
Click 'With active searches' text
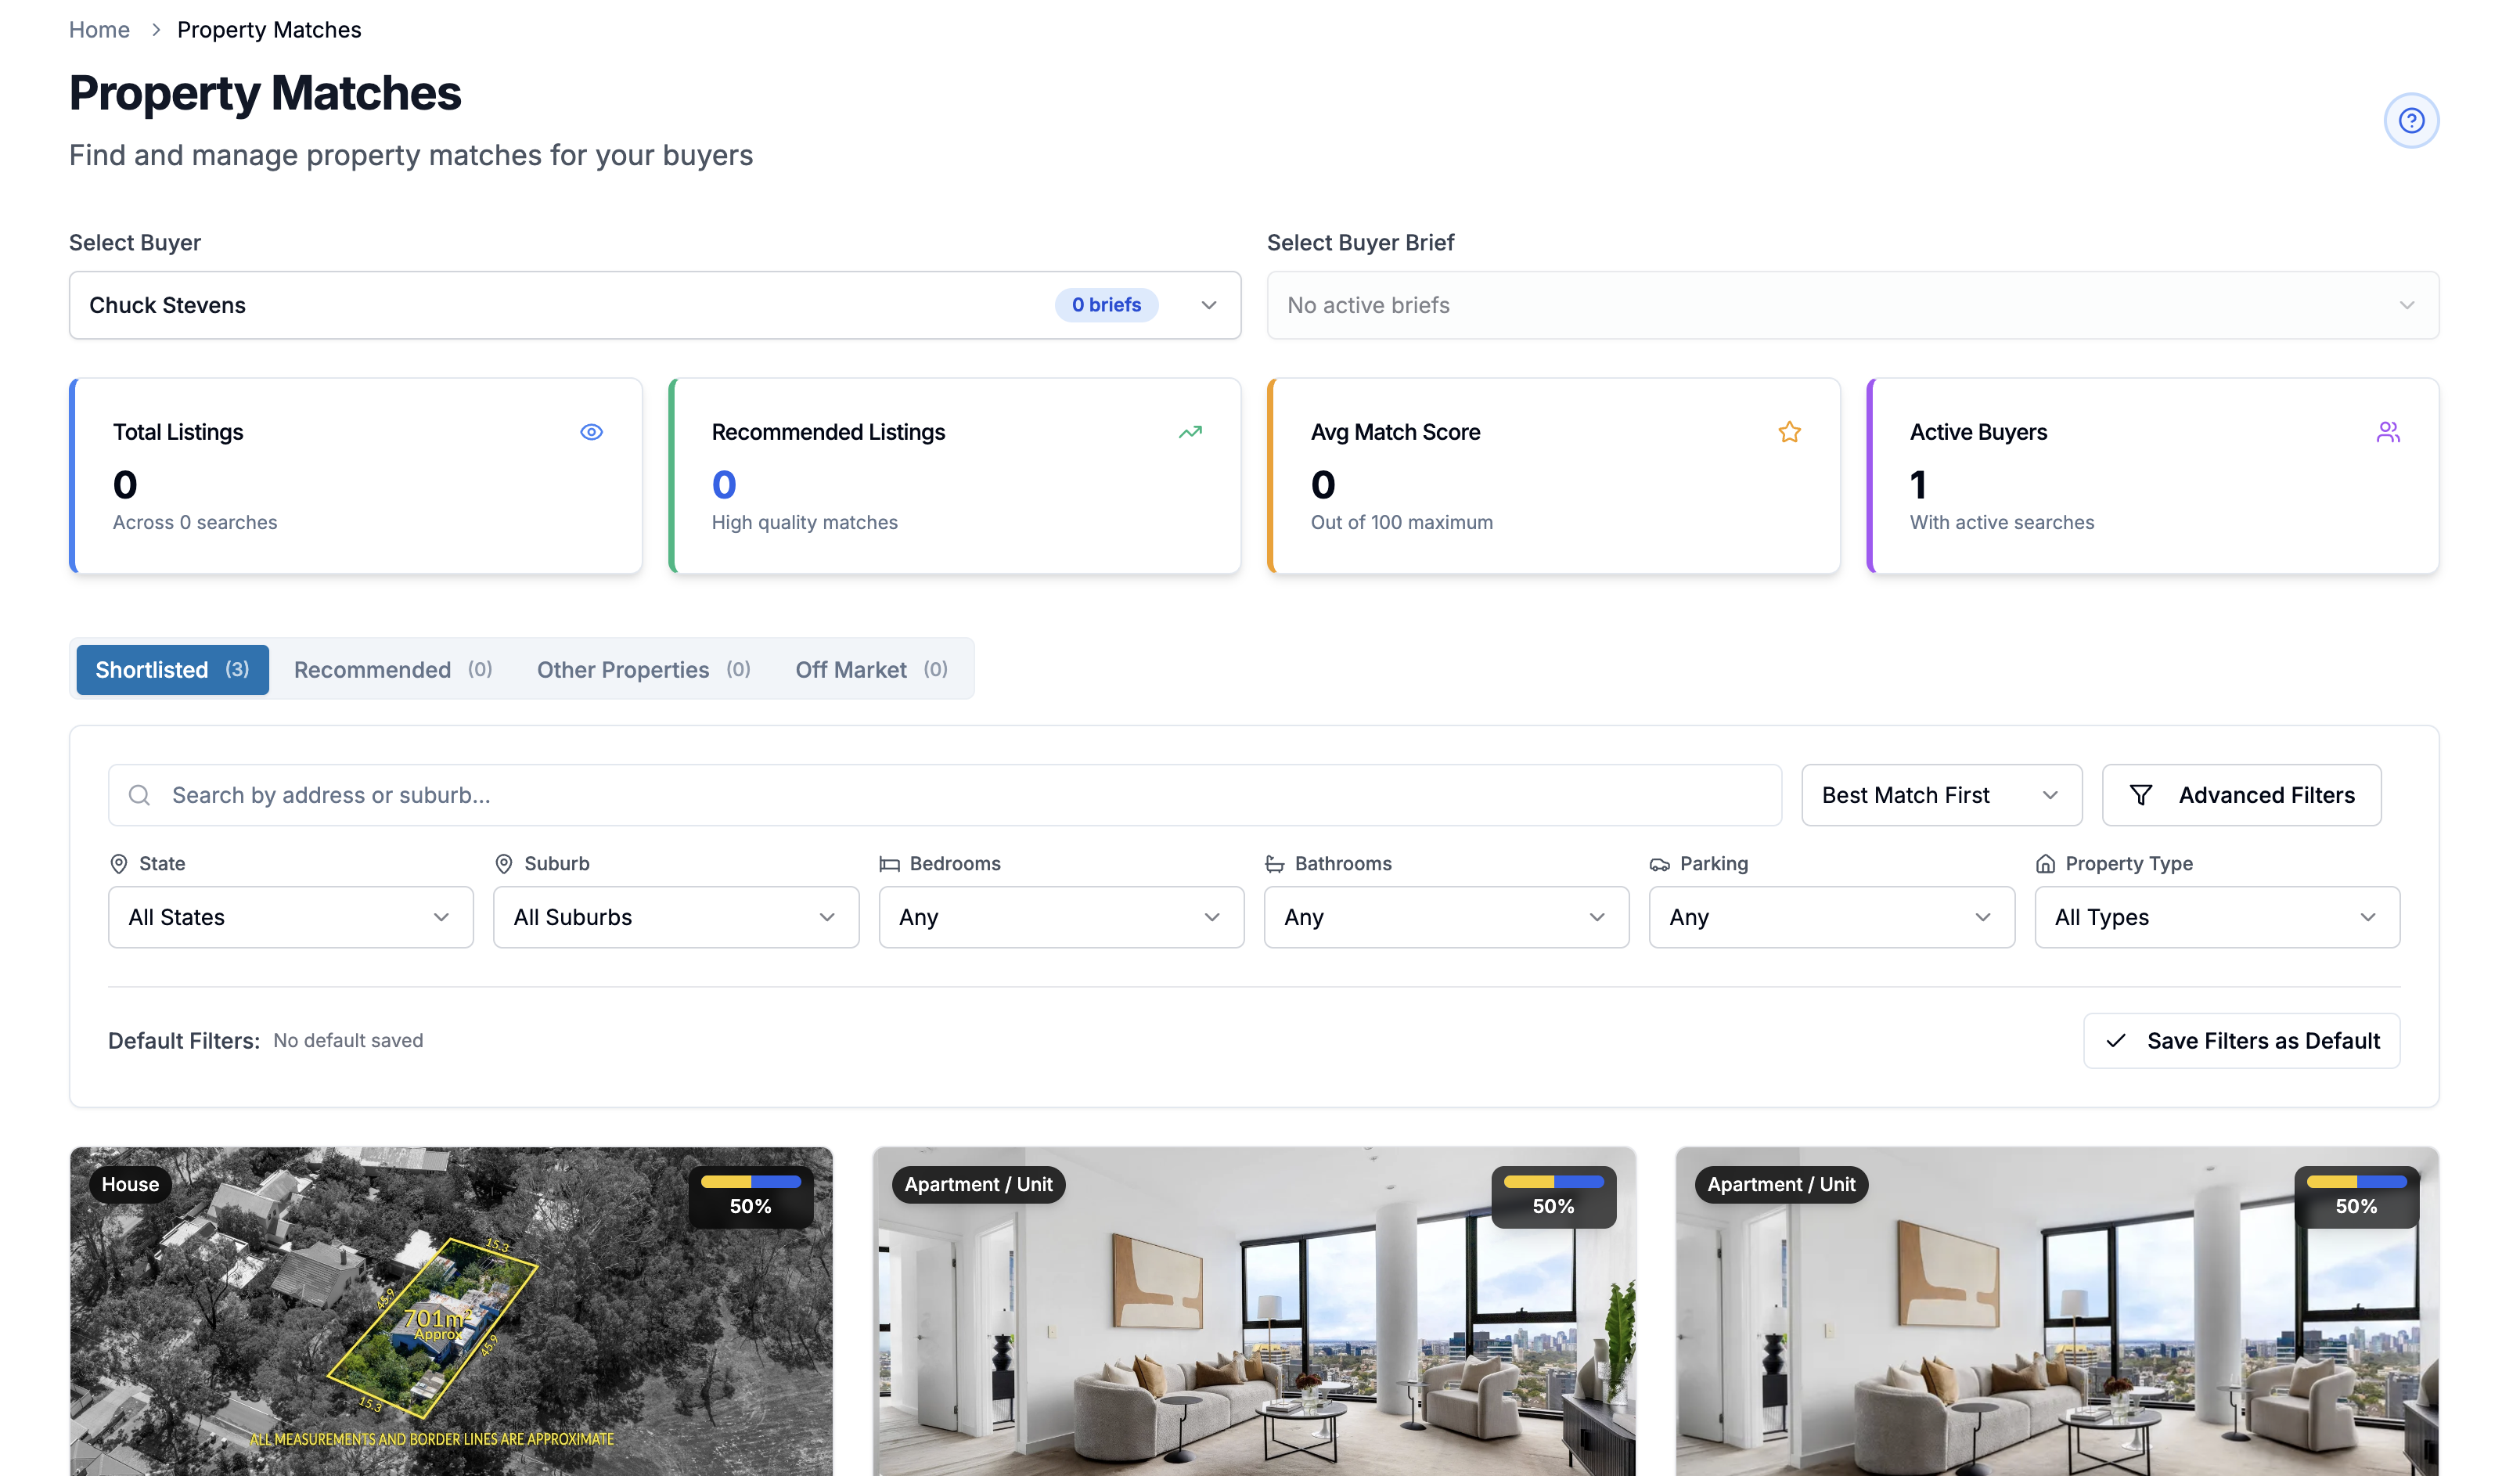2001,523
